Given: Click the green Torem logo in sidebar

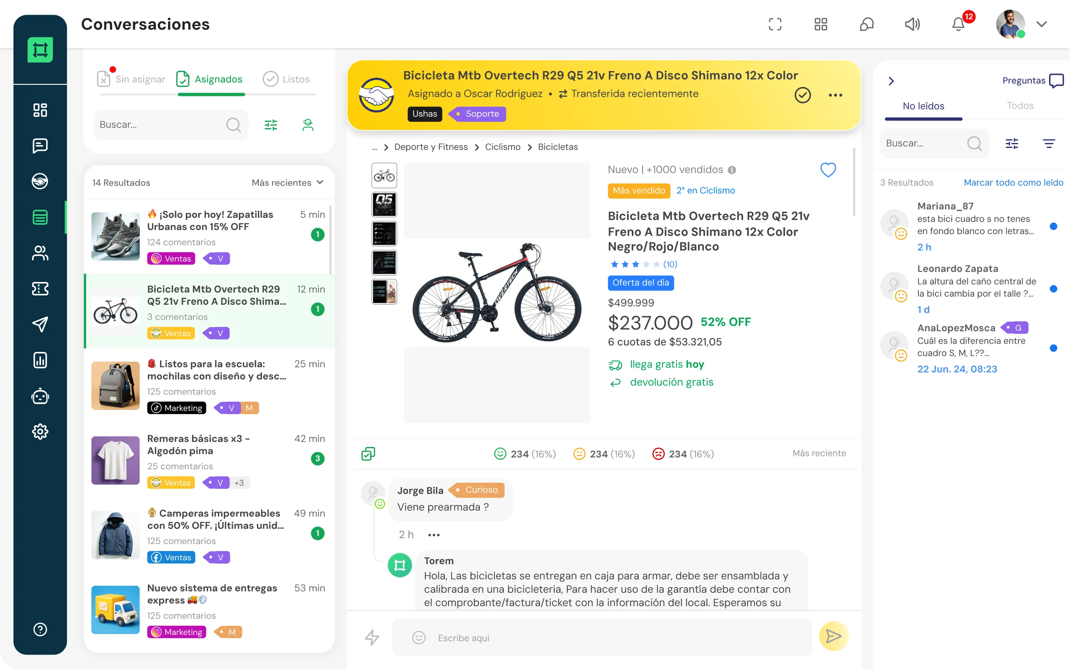Looking at the screenshot, I should 40,50.
